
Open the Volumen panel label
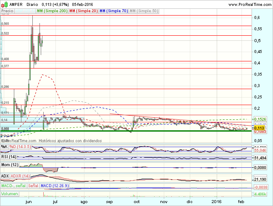[9, 194]
